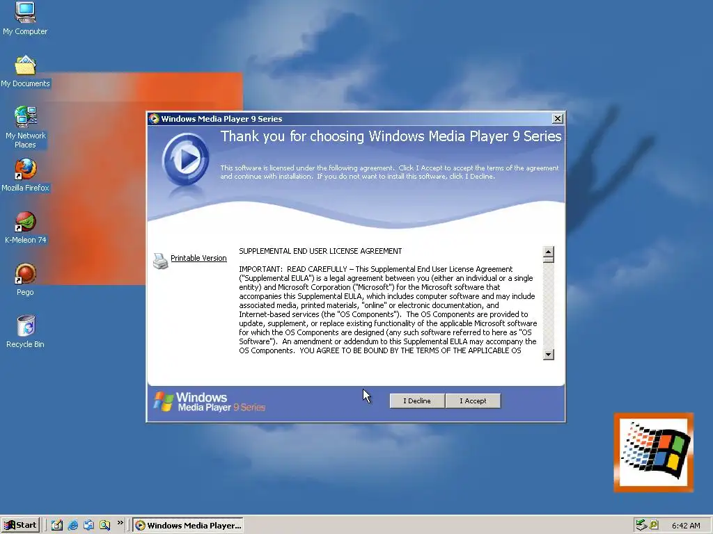Click the printer icon beside Printable Version
Image resolution: width=713 pixels, height=534 pixels.
160,261
